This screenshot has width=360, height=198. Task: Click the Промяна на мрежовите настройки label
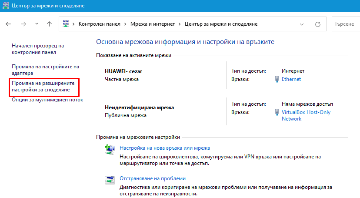tap(138, 137)
